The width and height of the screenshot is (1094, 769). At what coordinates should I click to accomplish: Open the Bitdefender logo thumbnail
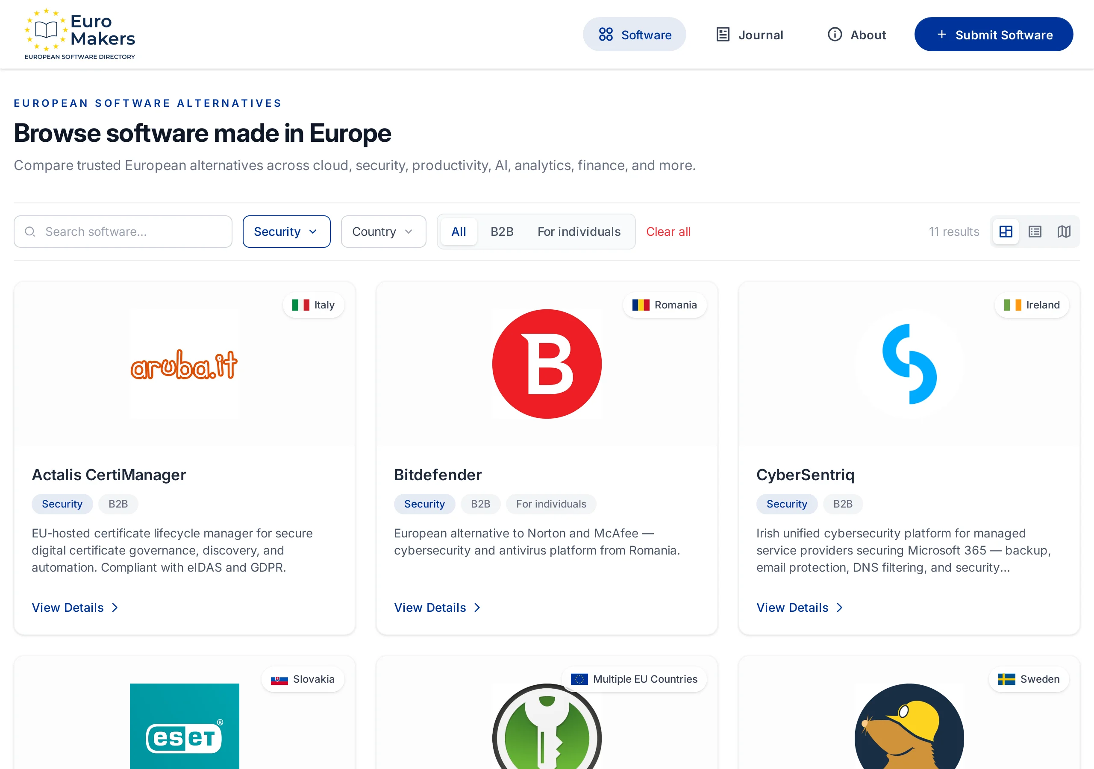coord(547,364)
